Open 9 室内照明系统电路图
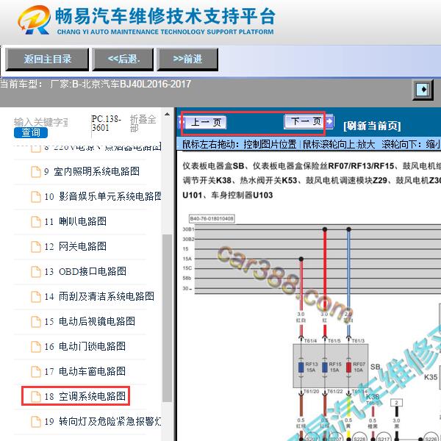The image size is (441, 441). (92, 171)
